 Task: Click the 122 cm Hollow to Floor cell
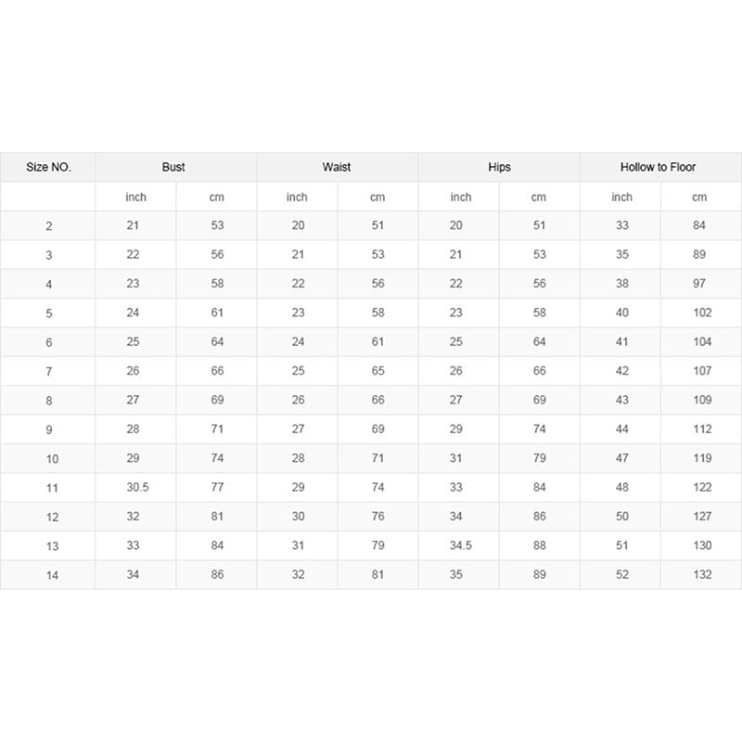[702, 488]
